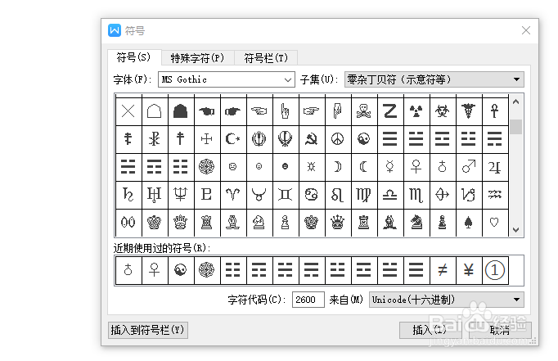Select the sun symbol in the grid
Viewport: 558px width, 361px height.
[312, 167]
